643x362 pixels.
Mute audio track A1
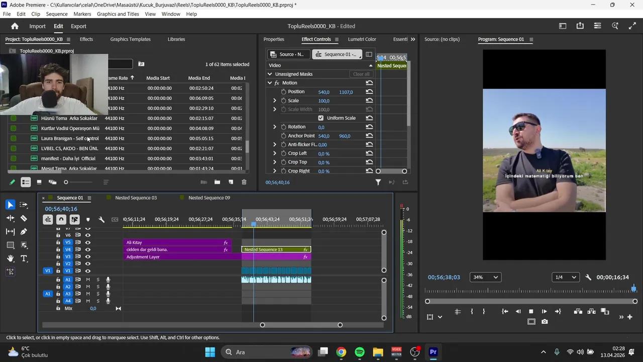tap(88, 280)
